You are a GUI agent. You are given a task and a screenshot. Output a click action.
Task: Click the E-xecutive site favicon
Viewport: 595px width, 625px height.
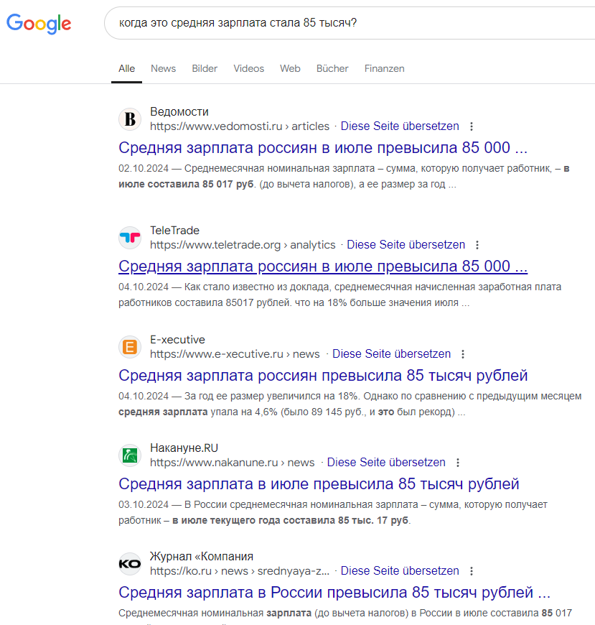click(130, 347)
